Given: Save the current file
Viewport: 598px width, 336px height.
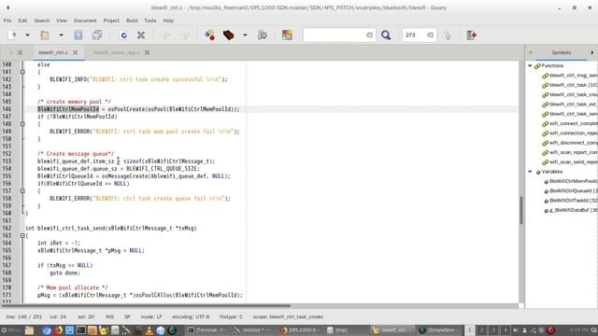Looking at the screenshot, I should 78,35.
